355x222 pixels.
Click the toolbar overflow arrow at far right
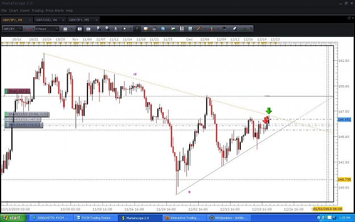pyautogui.click(x=251, y=28)
